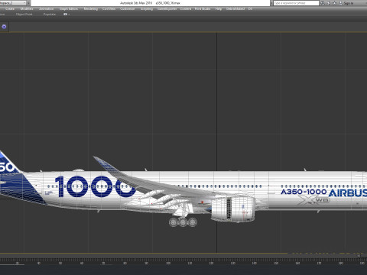367x275 pixels.
Task: Click the search phrase input field
Action: [x=296, y=3]
